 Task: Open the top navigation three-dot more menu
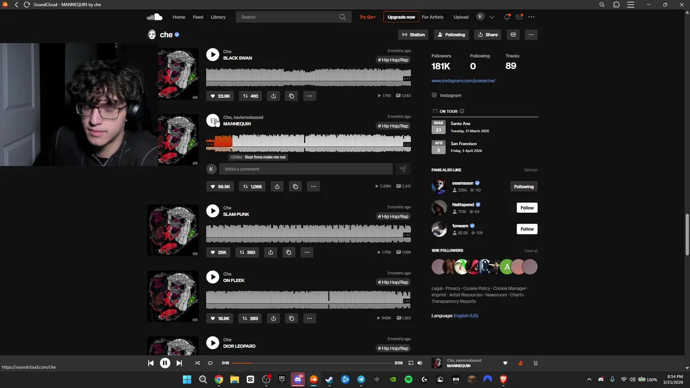click(532, 17)
